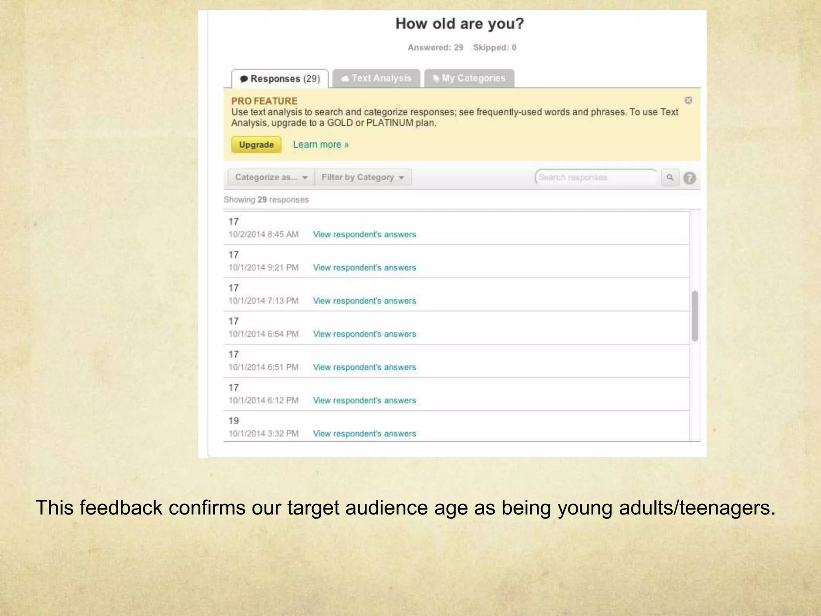Viewport: 821px width, 616px height.
Task: Select the 10/2/2014 8:45 AM timestamp
Action: [263, 235]
